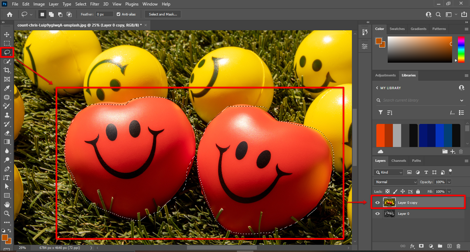Select the Crop tool
Image resolution: width=470 pixels, height=252 pixels.
7,70
